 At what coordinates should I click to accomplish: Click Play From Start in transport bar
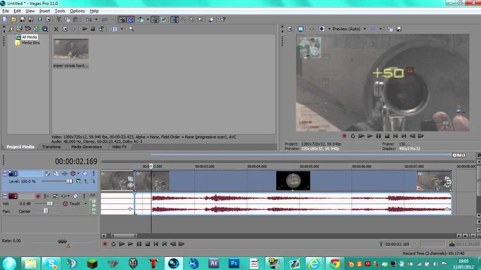click(x=122, y=244)
